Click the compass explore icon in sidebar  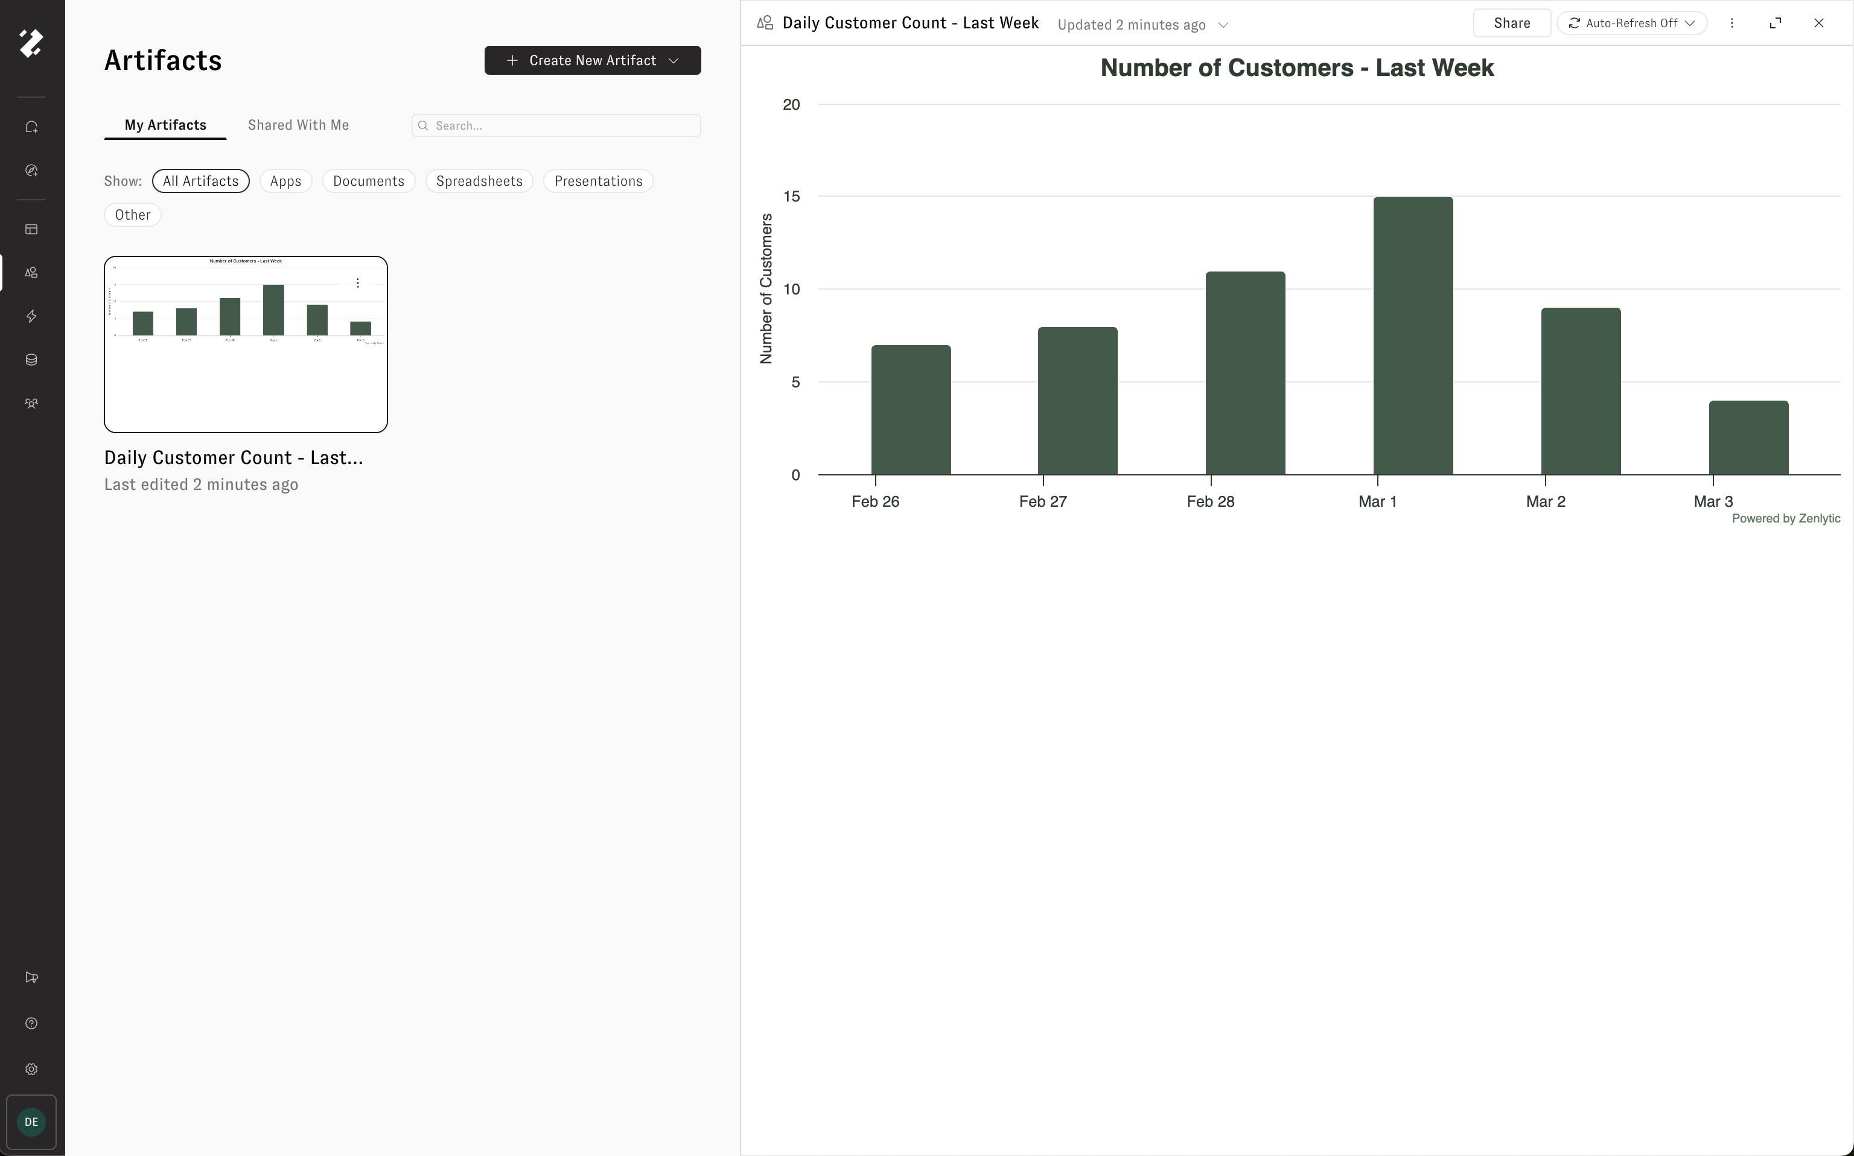31,171
